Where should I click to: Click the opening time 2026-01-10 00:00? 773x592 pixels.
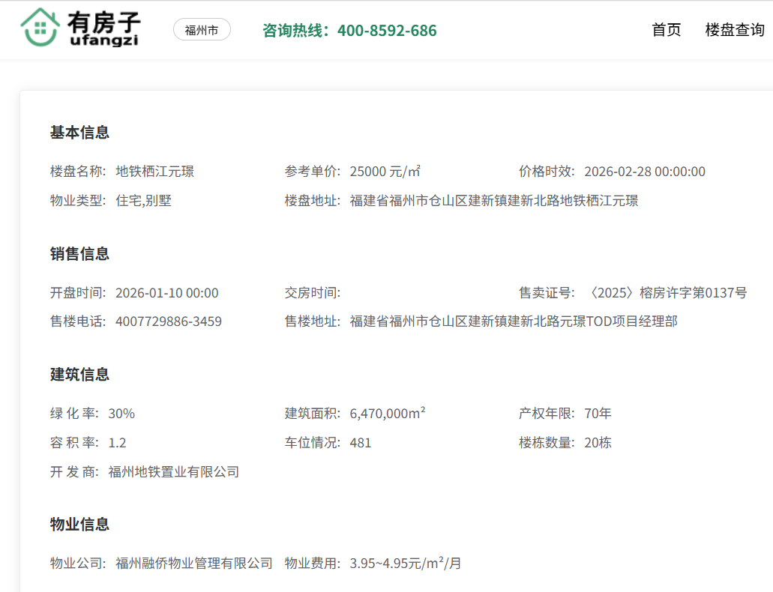(166, 293)
